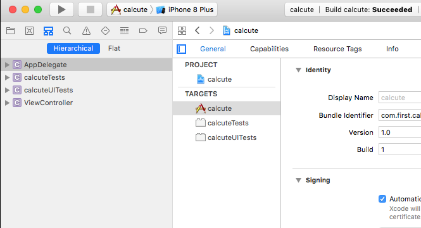Open the Breakpoint navigator icon

[143, 30]
